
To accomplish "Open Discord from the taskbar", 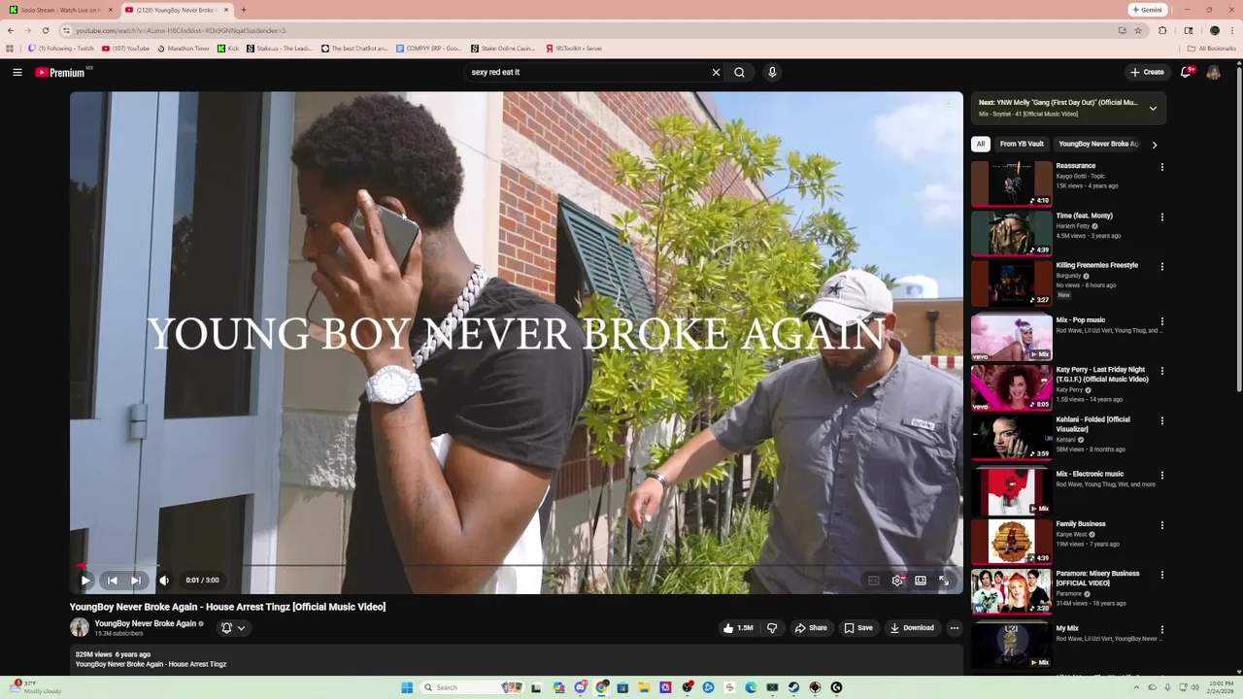I will tap(581, 687).
